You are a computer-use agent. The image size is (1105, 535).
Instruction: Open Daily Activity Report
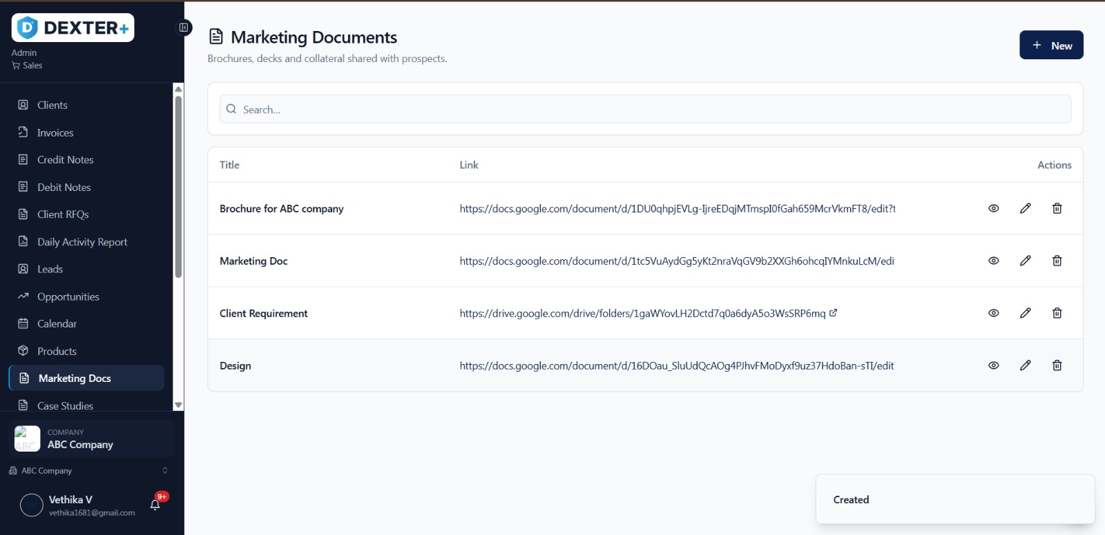86,242
